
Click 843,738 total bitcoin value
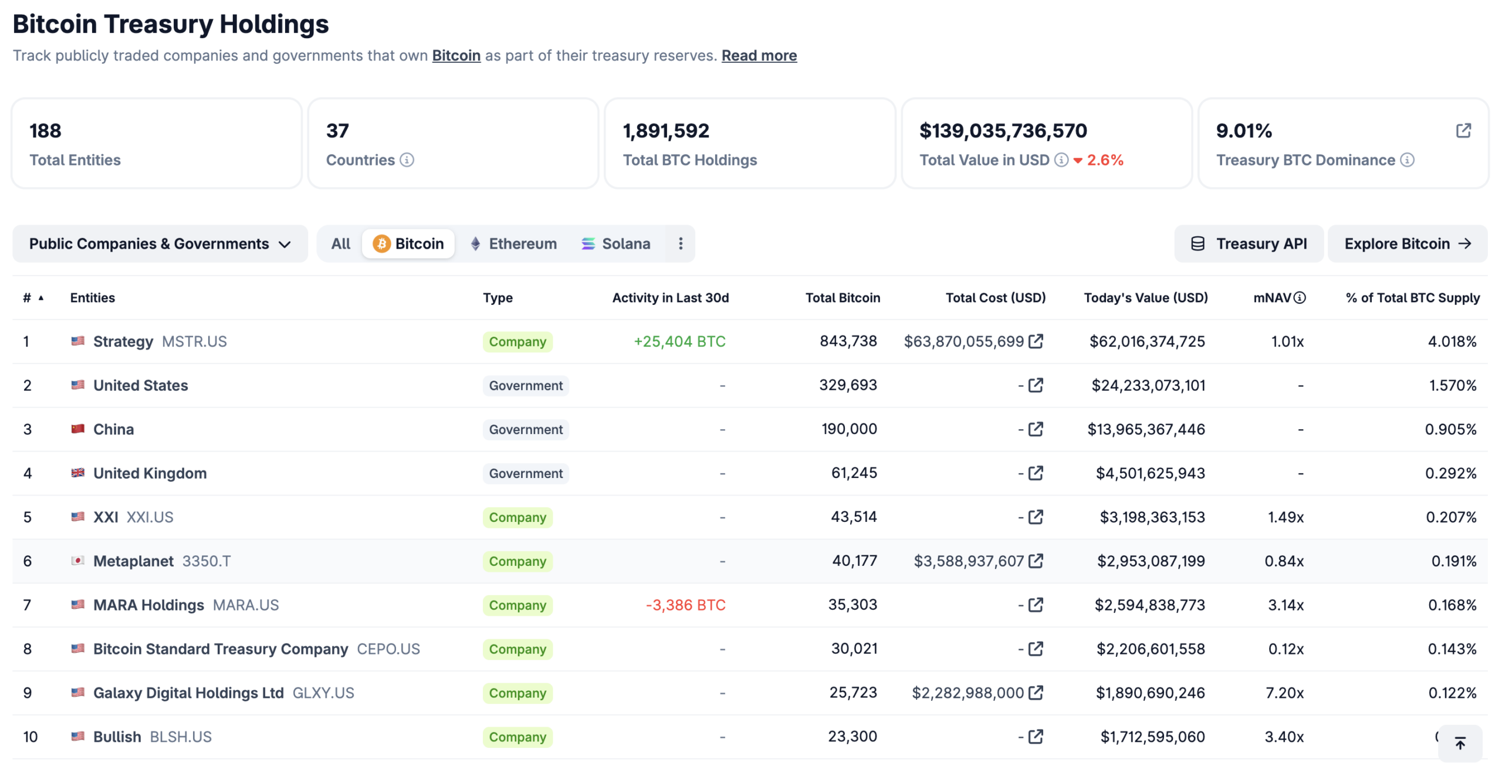coord(848,341)
